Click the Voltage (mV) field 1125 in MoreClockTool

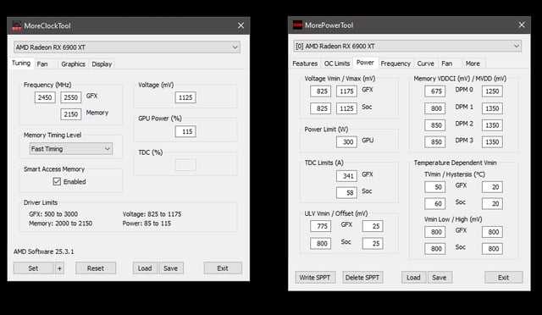185,97
